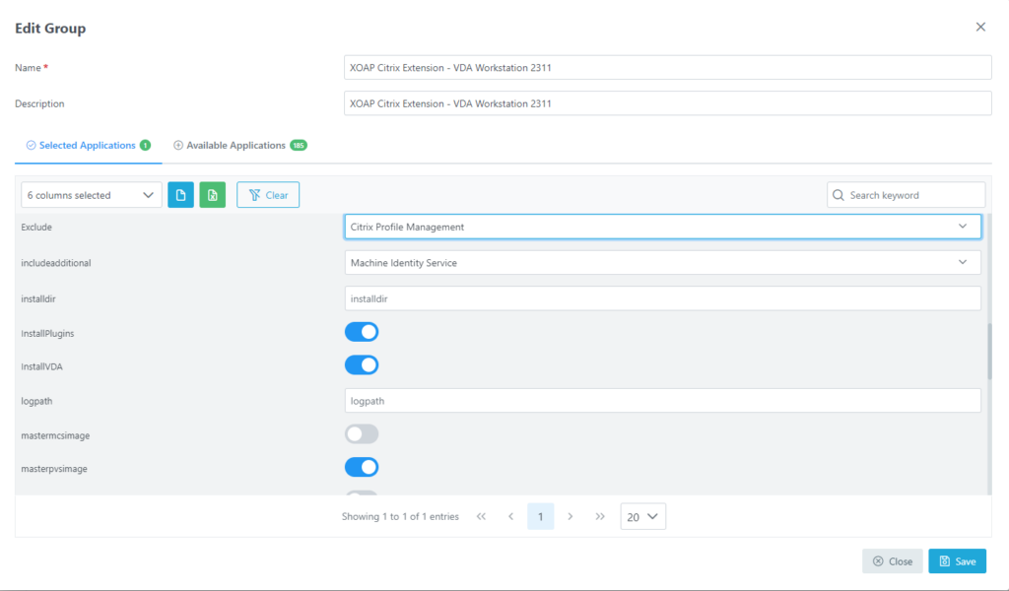Go to last page of entries
Screen dimensions: 1009x591
point(600,516)
